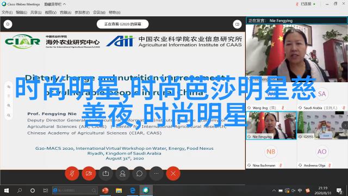Image resolution: width=348 pixels, height=196 pixels.
Task: Select the active speaker large video
Action: point(297,53)
